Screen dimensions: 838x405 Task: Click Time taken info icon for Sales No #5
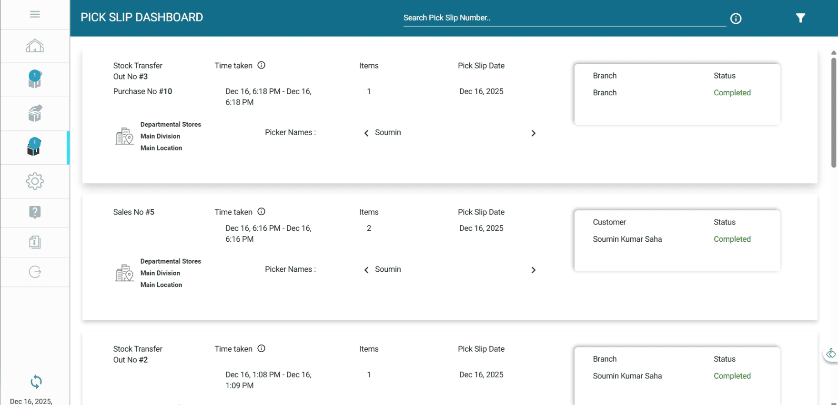coord(261,212)
